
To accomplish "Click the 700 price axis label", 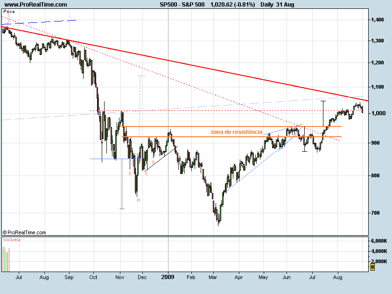I will [x=375, y=213].
